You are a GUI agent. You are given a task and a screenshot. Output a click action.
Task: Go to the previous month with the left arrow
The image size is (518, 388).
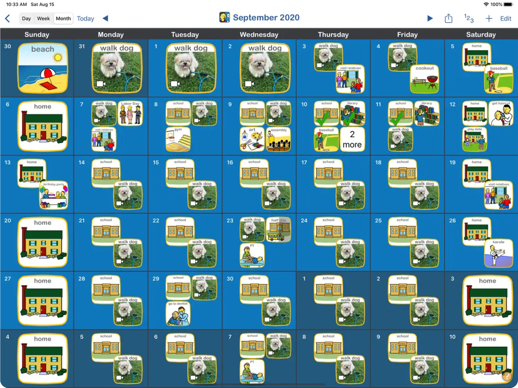coord(105,18)
